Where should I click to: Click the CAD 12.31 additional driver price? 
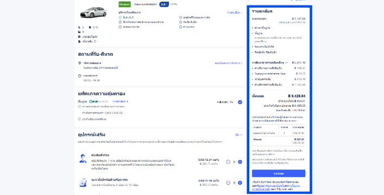209,160
